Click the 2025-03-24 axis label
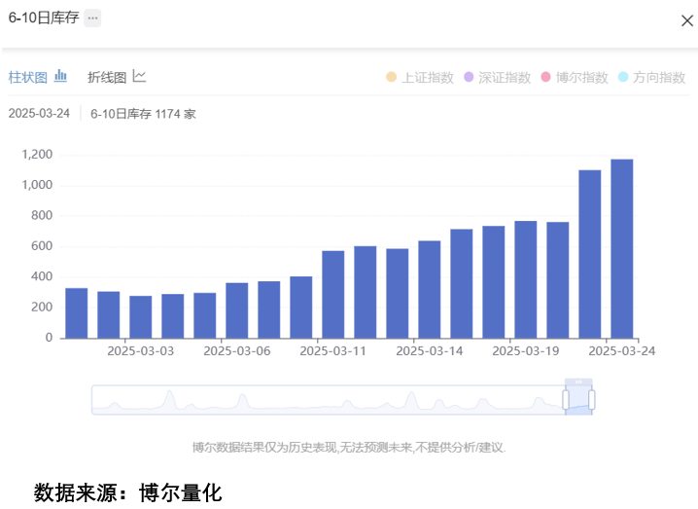The width and height of the screenshot is (698, 509). [x=622, y=351]
